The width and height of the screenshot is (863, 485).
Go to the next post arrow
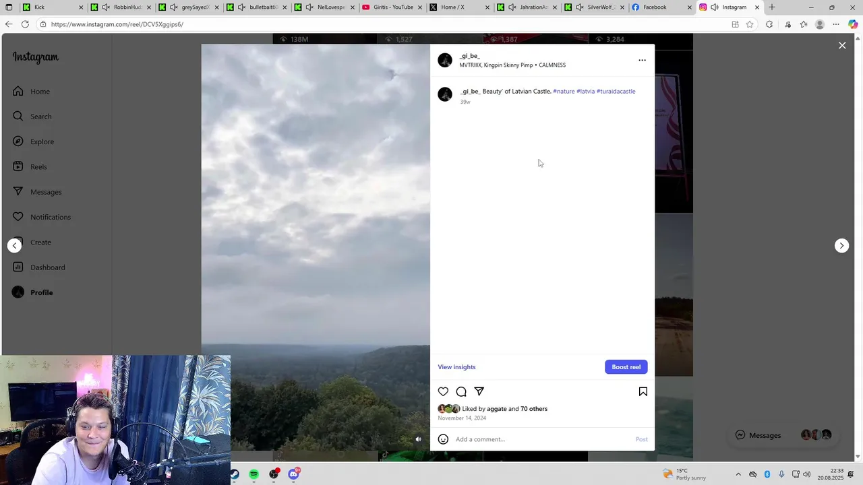pyautogui.click(x=841, y=245)
